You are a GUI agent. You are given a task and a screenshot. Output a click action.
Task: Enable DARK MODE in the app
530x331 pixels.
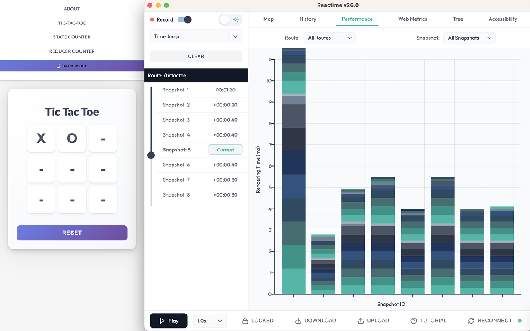[x=72, y=66]
